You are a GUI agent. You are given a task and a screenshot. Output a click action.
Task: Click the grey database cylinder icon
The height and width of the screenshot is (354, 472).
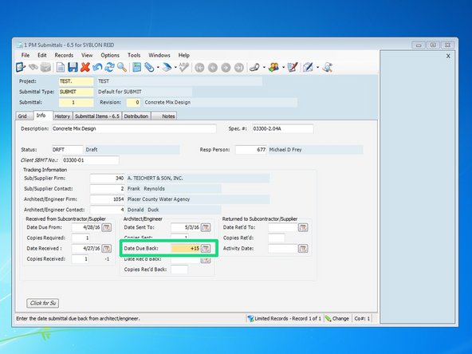pos(45,67)
